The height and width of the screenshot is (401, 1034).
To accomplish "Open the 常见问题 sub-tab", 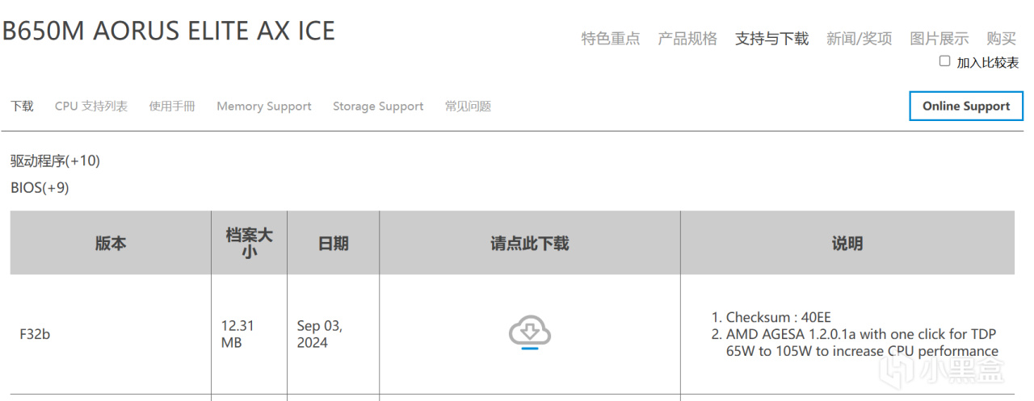I will point(468,106).
